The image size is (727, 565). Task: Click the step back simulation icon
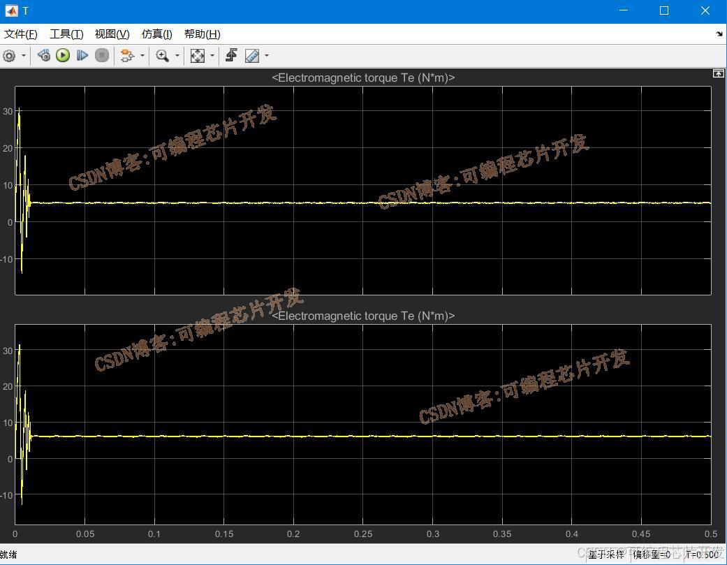pos(44,56)
